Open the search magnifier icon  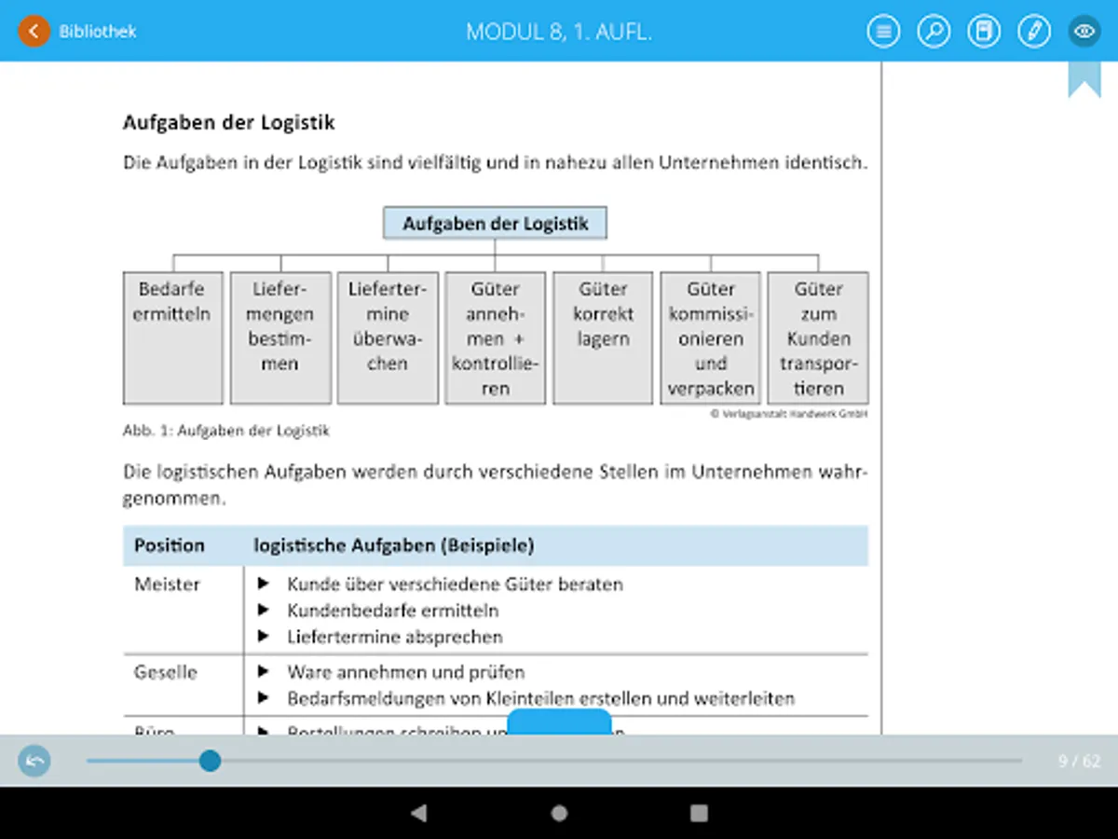934,31
